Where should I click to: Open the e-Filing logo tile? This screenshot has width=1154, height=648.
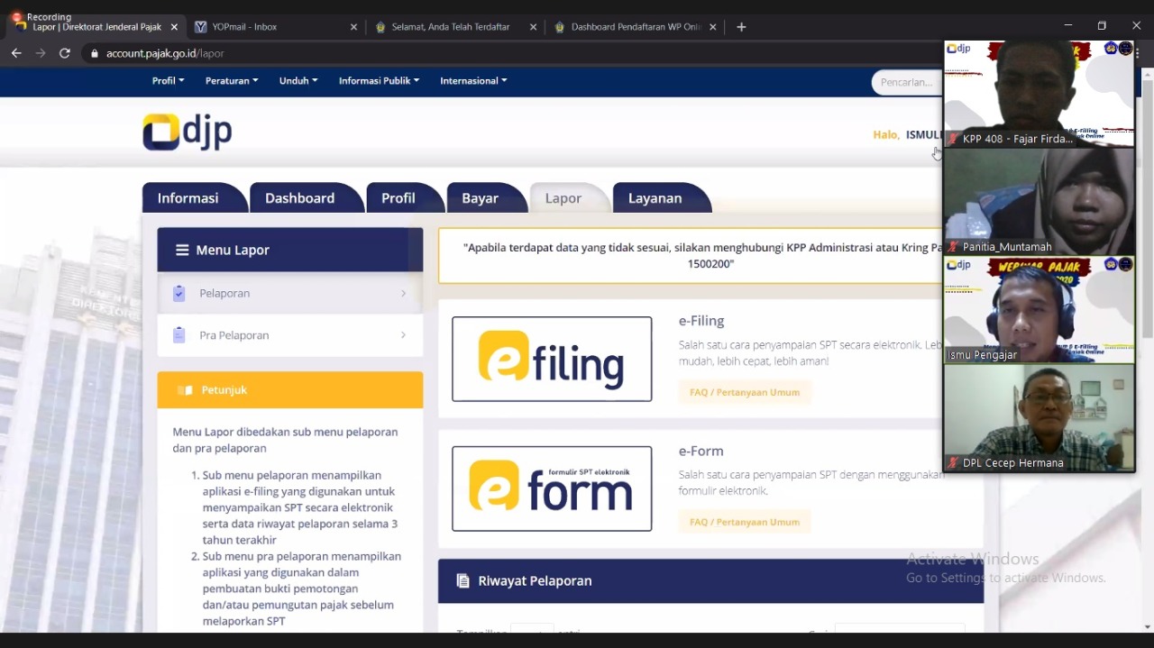552,359
